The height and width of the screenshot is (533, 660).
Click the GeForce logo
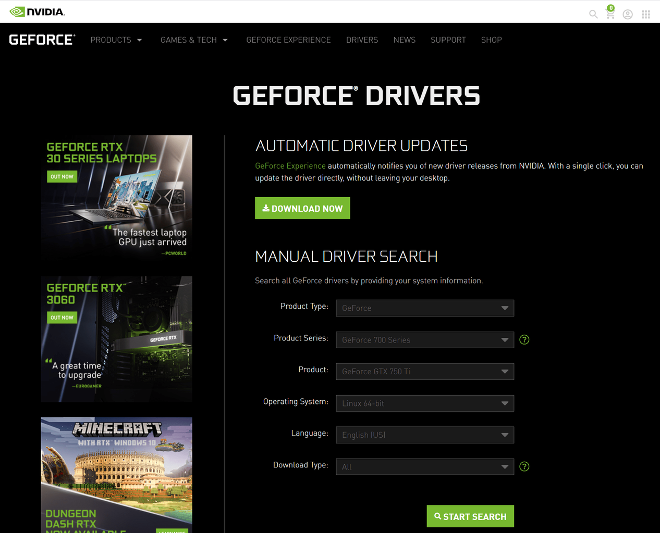click(x=42, y=40)
